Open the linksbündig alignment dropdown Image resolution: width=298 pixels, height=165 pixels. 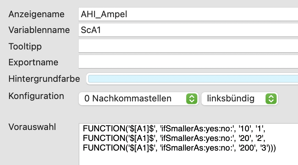point(240,99)
